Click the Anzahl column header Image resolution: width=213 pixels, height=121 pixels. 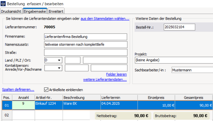pyautogui.click(x=24, y=97)
